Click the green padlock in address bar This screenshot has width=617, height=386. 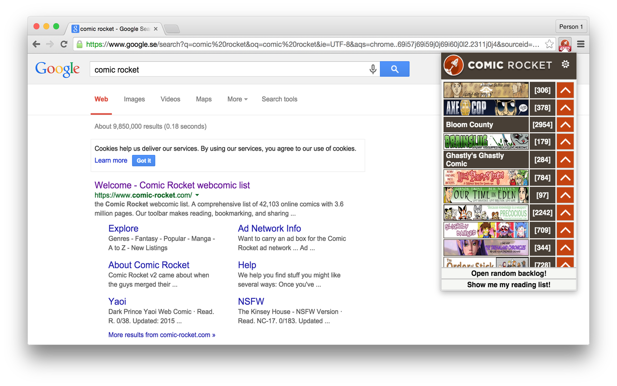[80, 44]
